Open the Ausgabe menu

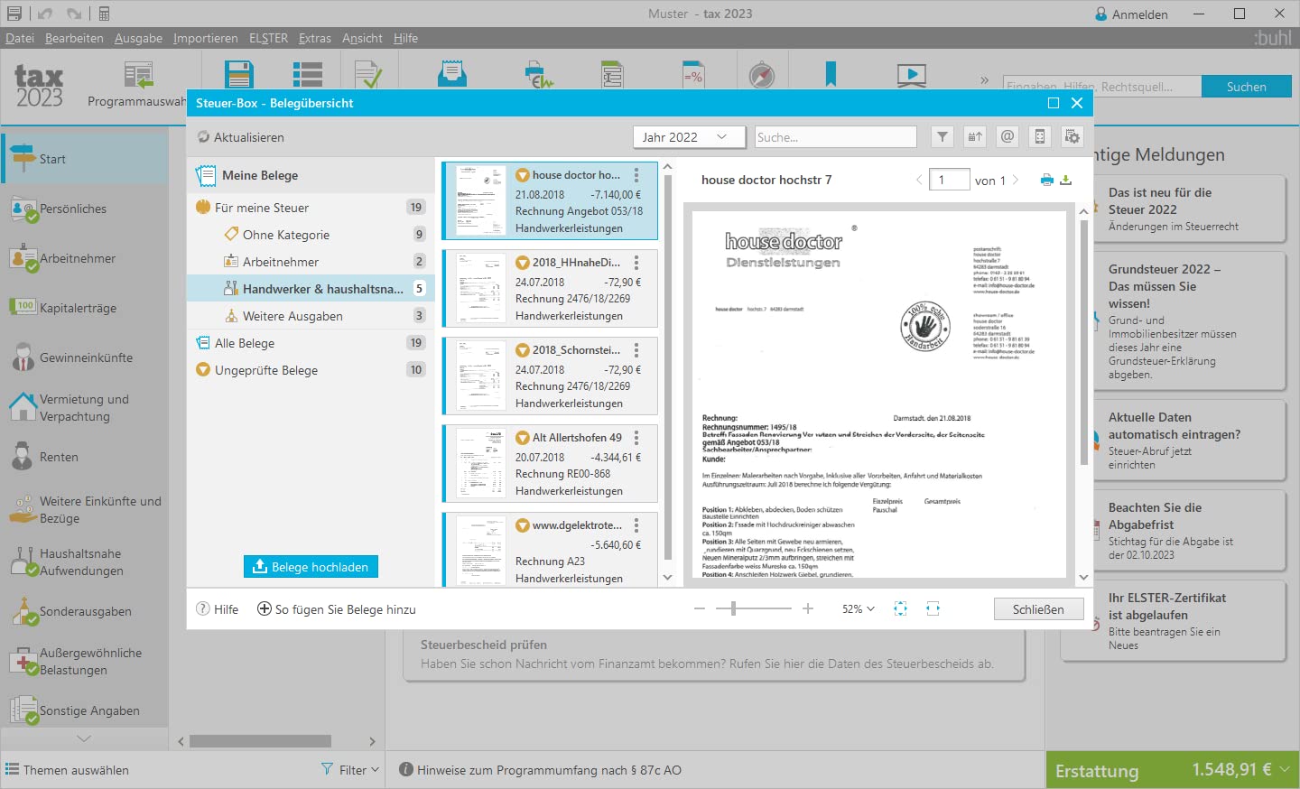[138, 38]
